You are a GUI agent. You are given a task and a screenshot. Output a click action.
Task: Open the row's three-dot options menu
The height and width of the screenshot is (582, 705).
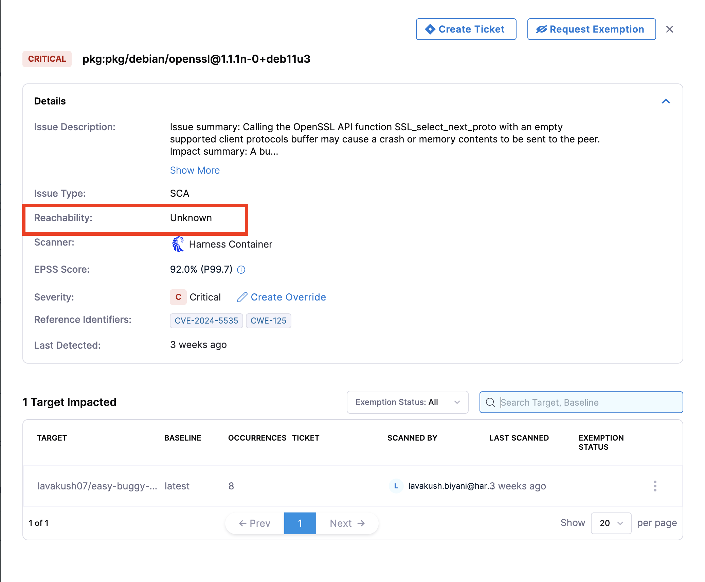pyautogui.click(x=655, y=486)
